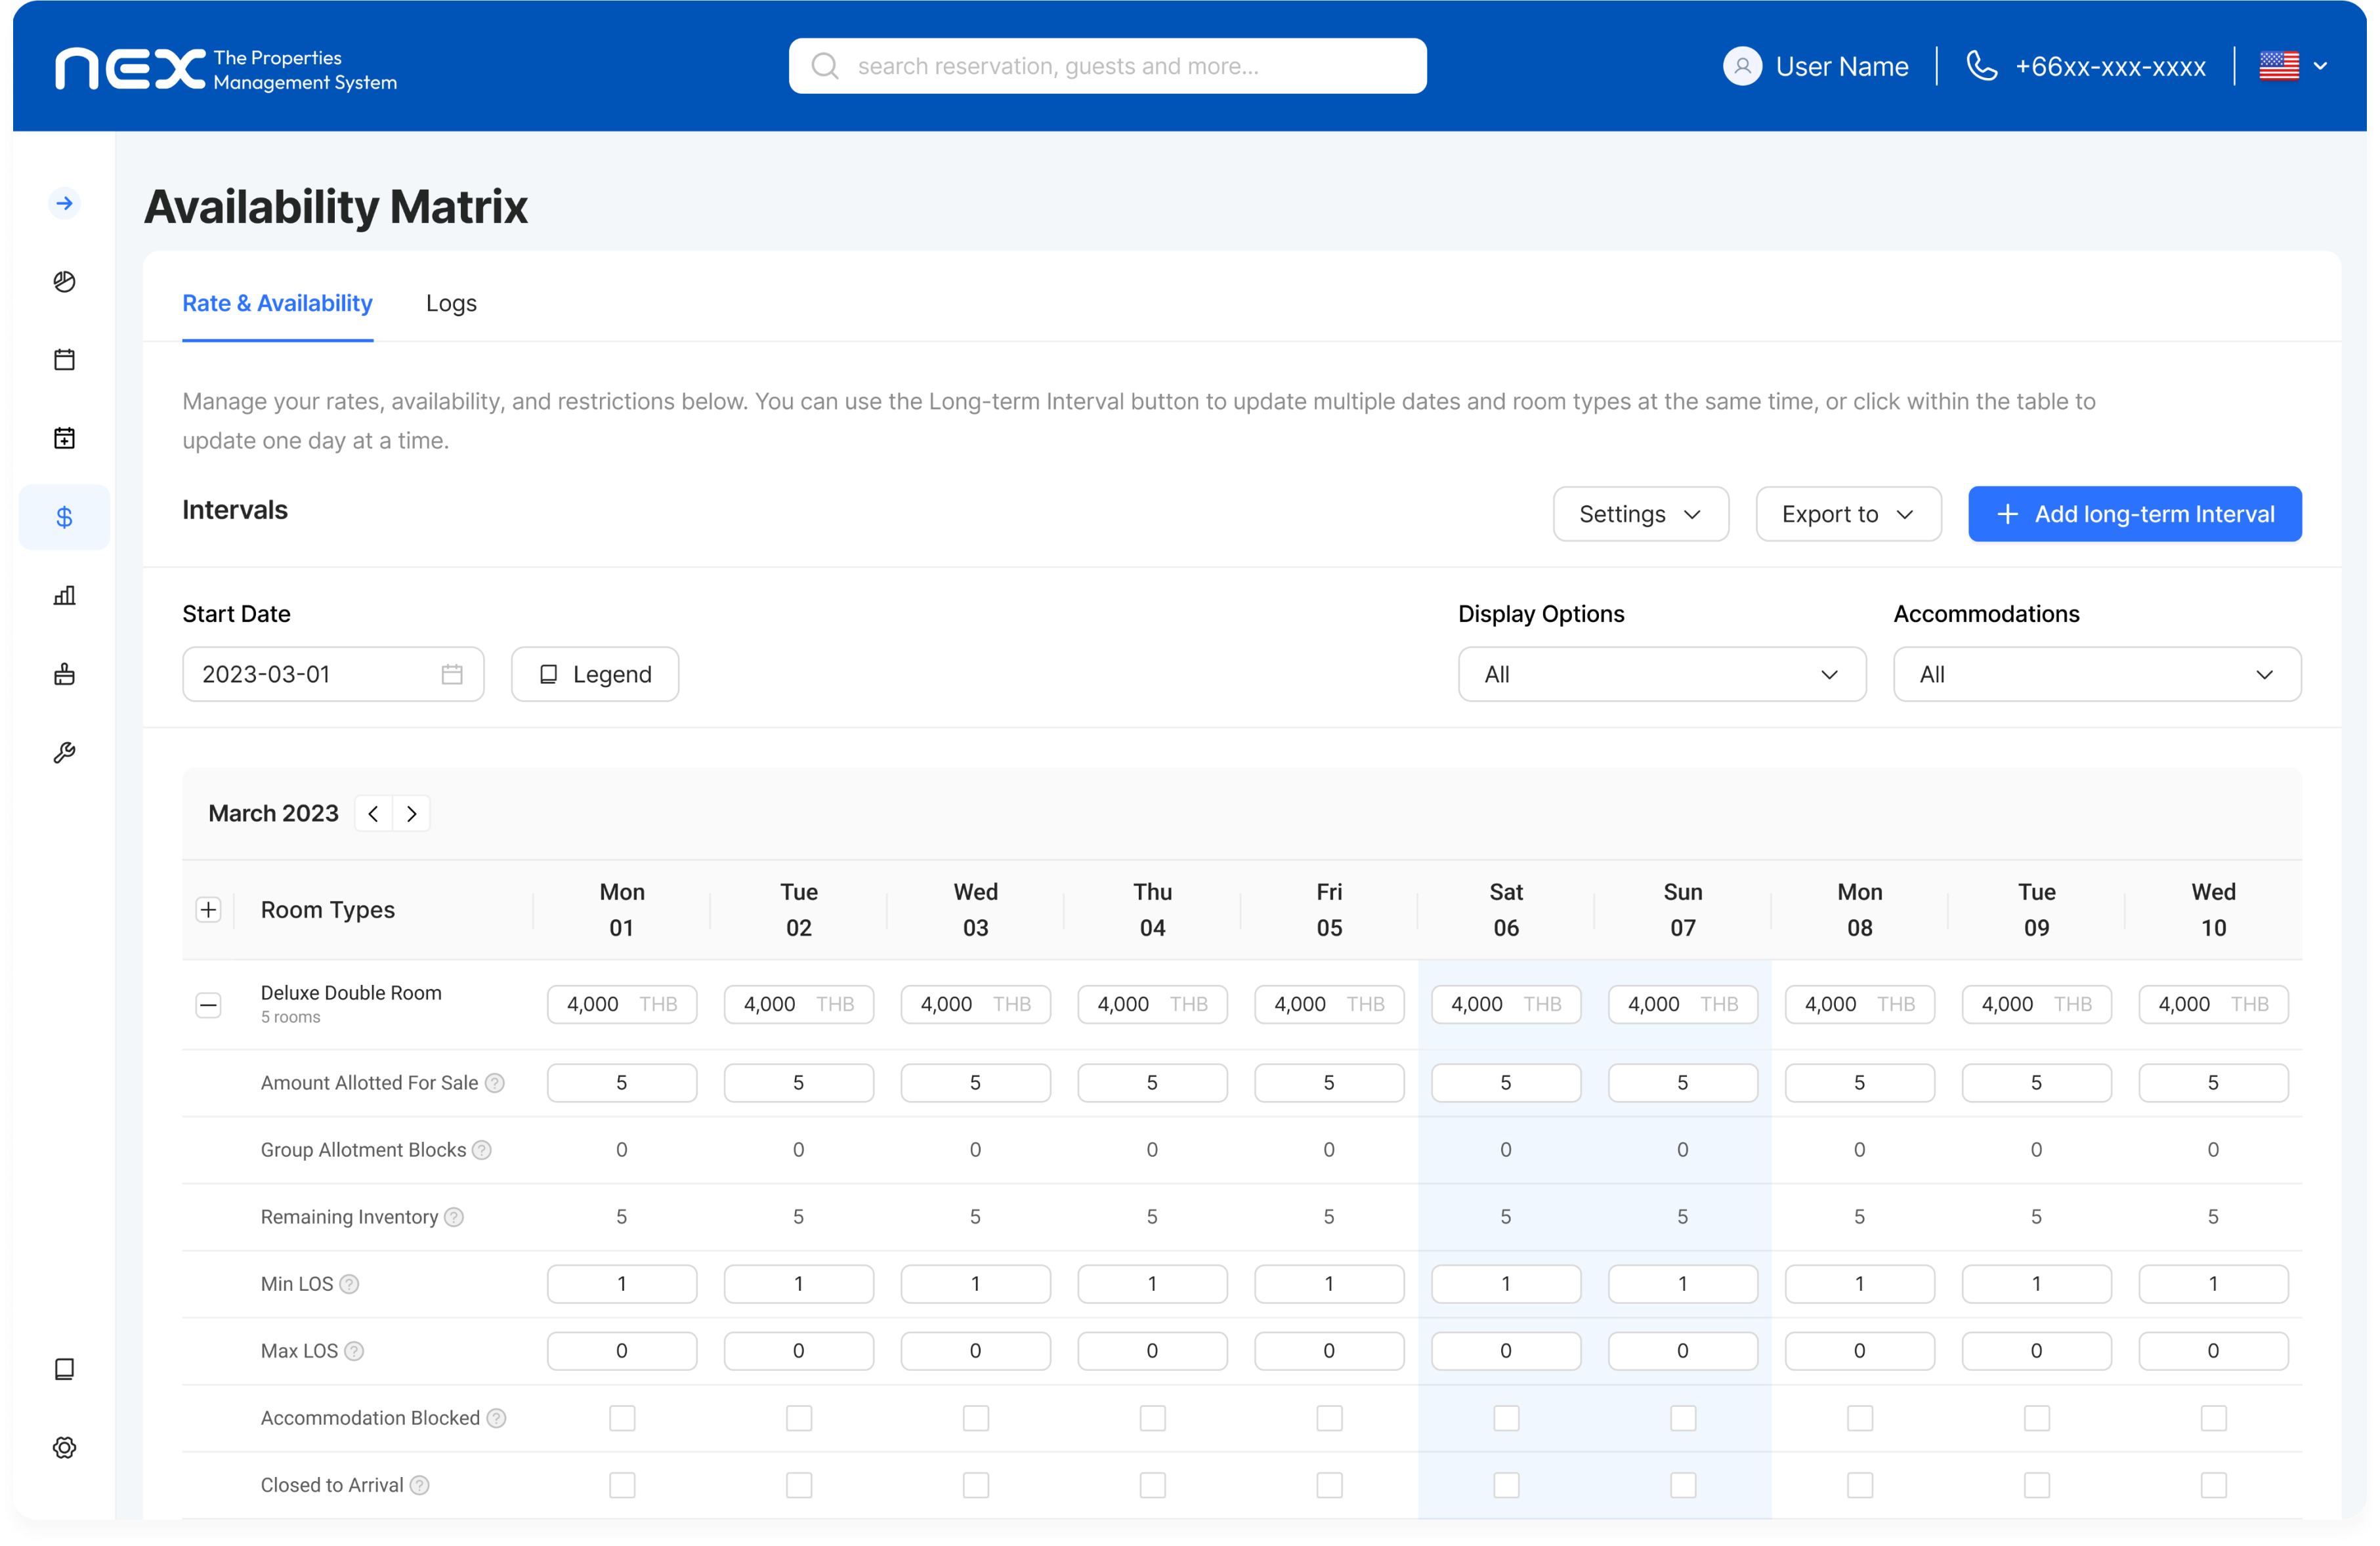The image size is (2380, 1546).
Task: Click the user avatar icon
Action: (x=1742, y=67)
